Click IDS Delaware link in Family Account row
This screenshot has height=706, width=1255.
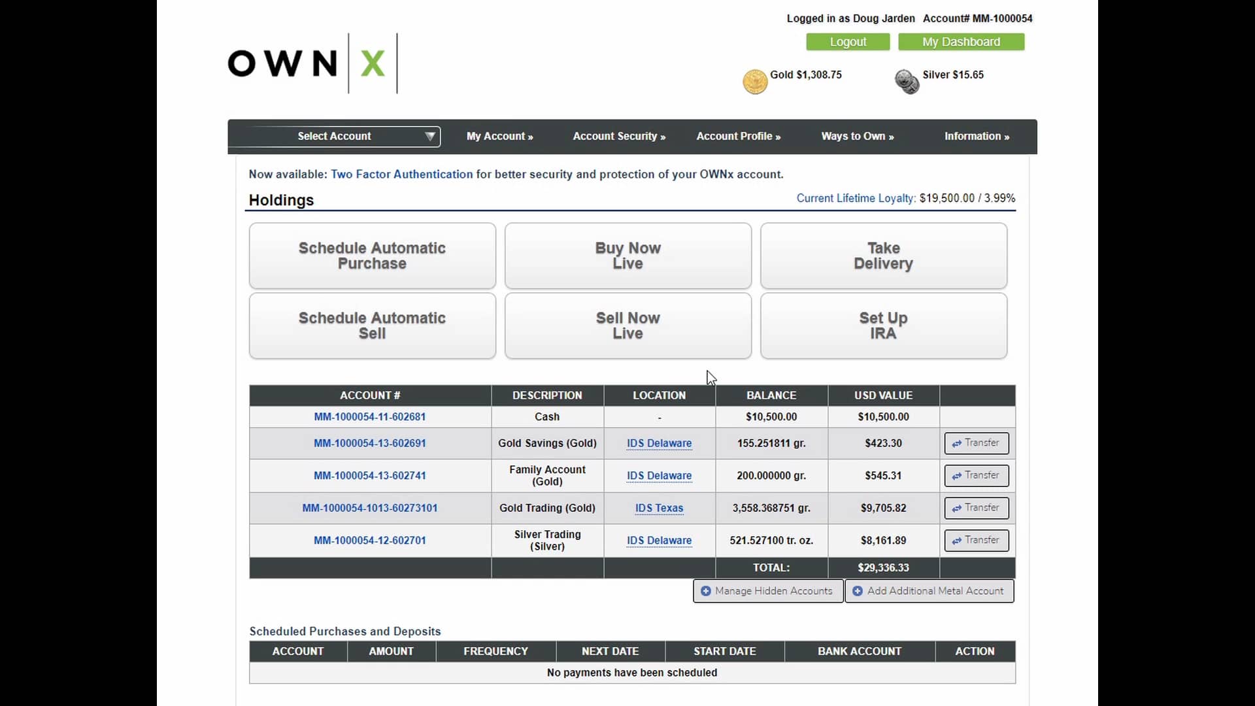coord(659,476)
